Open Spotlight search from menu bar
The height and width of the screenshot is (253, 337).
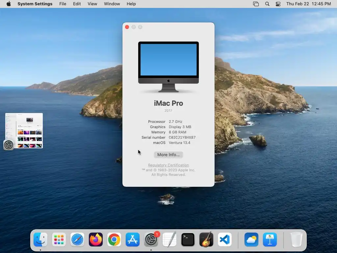[267, 4]
